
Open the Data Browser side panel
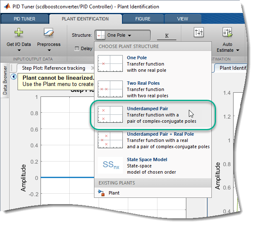(5, 80)
